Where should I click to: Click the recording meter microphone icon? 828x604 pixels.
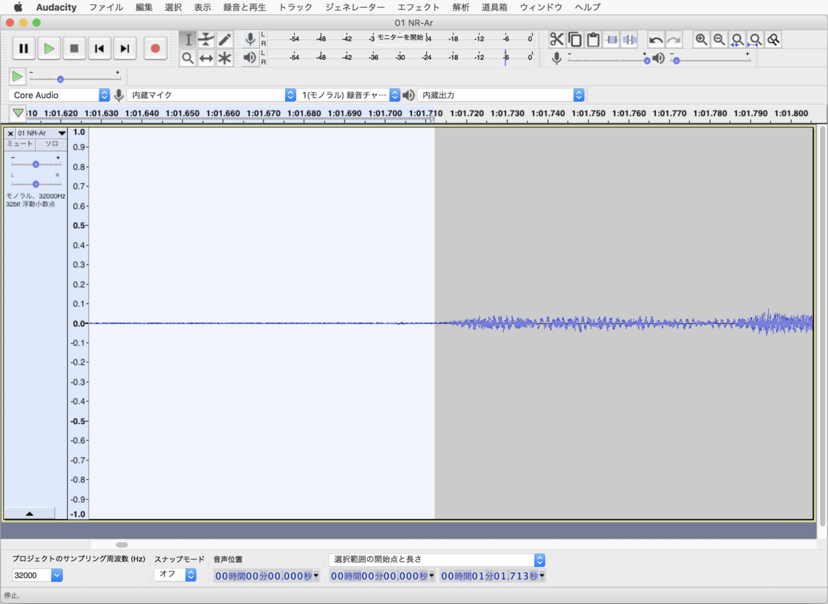click(x=250, y=39)
